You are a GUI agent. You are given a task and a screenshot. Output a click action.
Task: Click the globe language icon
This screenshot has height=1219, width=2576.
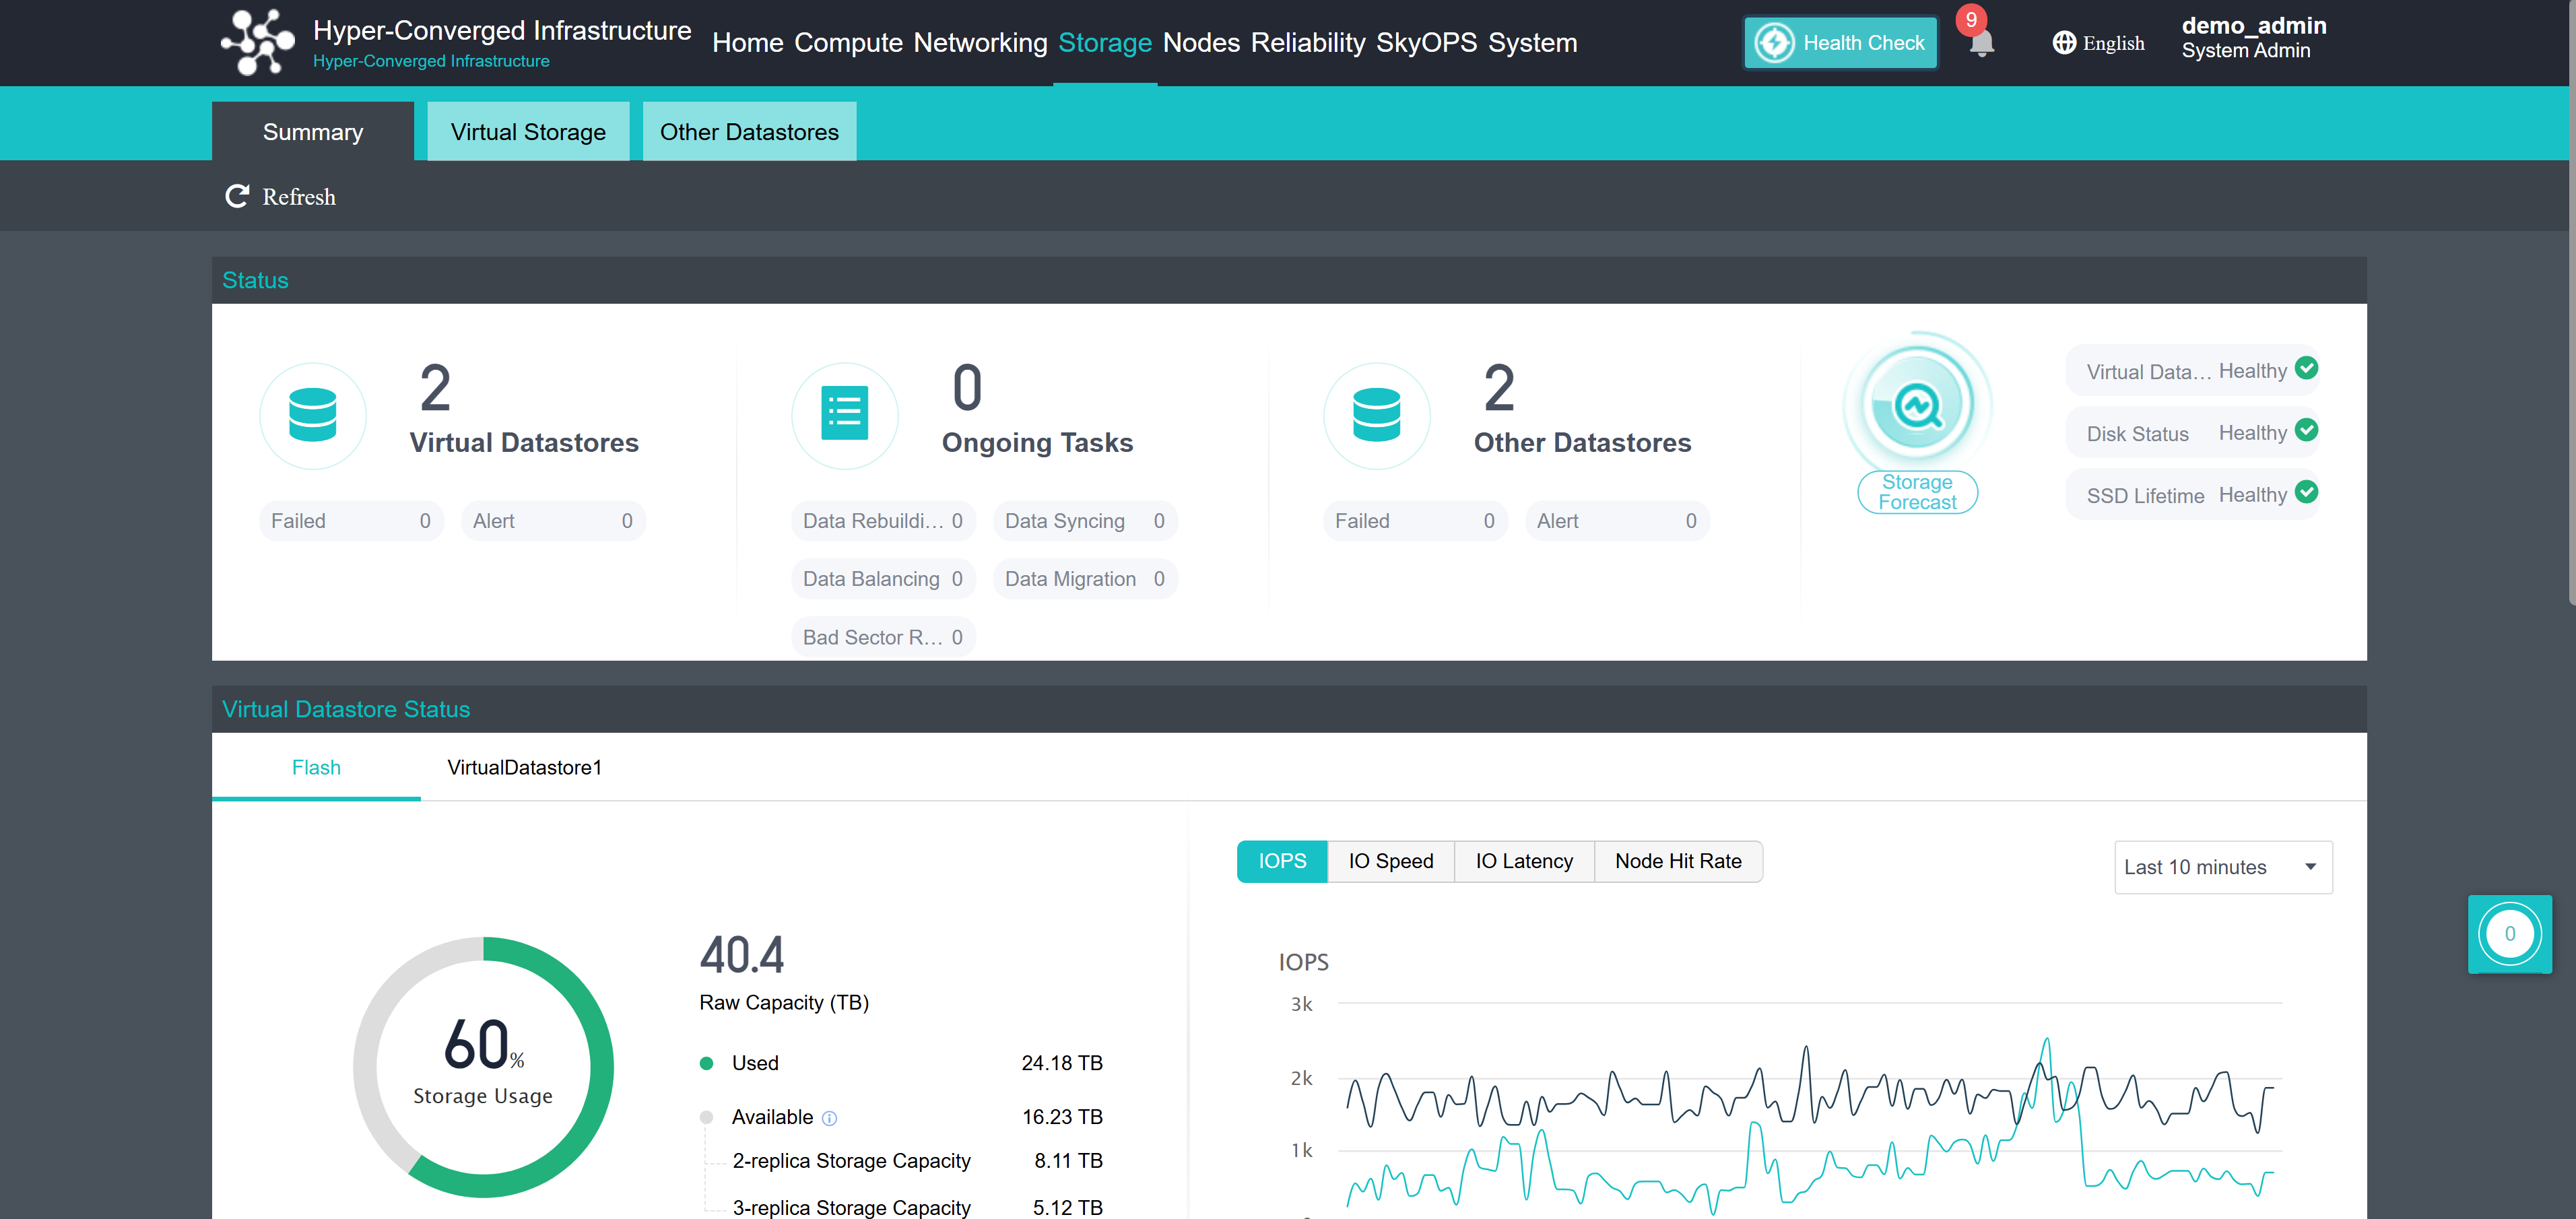coord(2064,43)
